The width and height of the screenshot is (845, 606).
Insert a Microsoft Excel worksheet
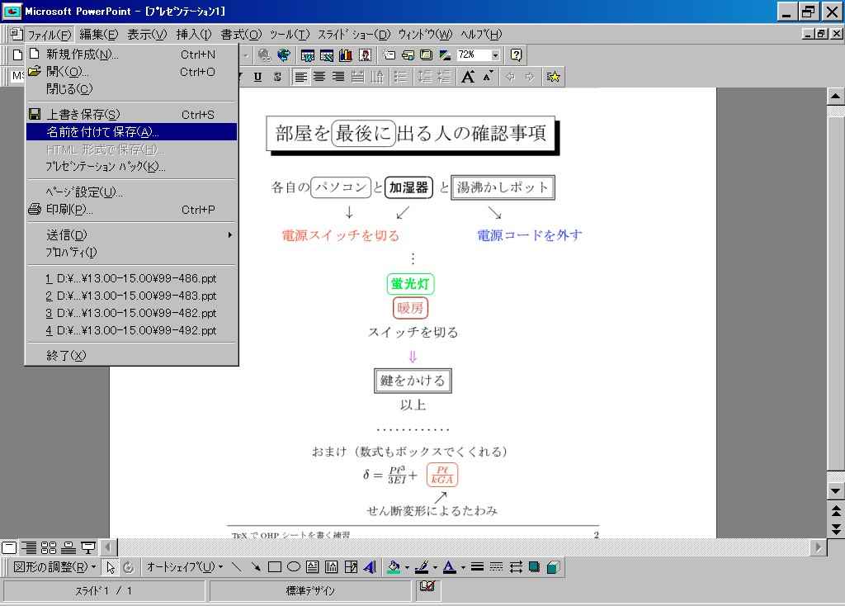tap(327, 55)
